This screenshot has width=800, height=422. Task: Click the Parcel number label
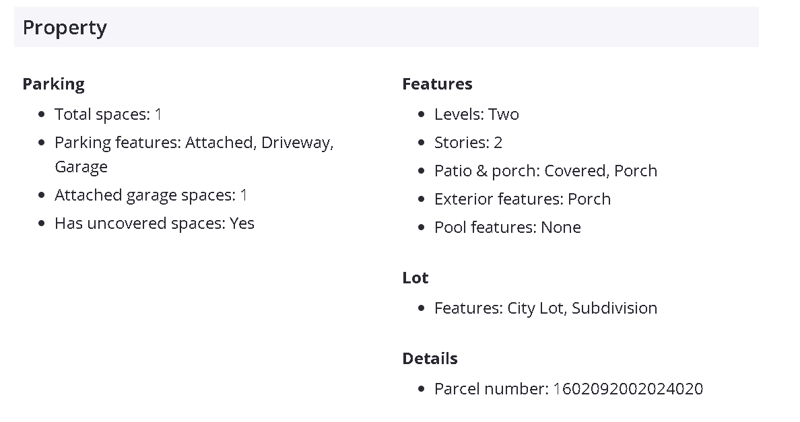click(491, 389)
